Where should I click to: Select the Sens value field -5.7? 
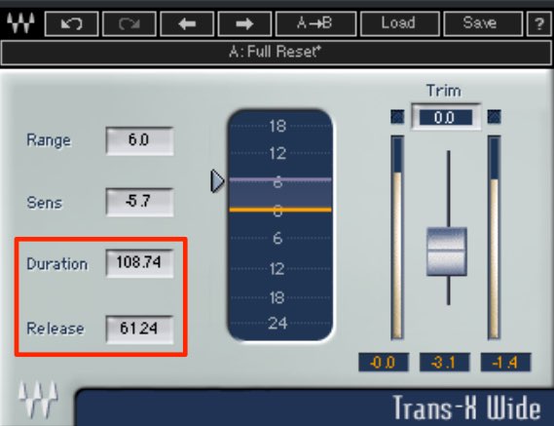click(139, 202)
